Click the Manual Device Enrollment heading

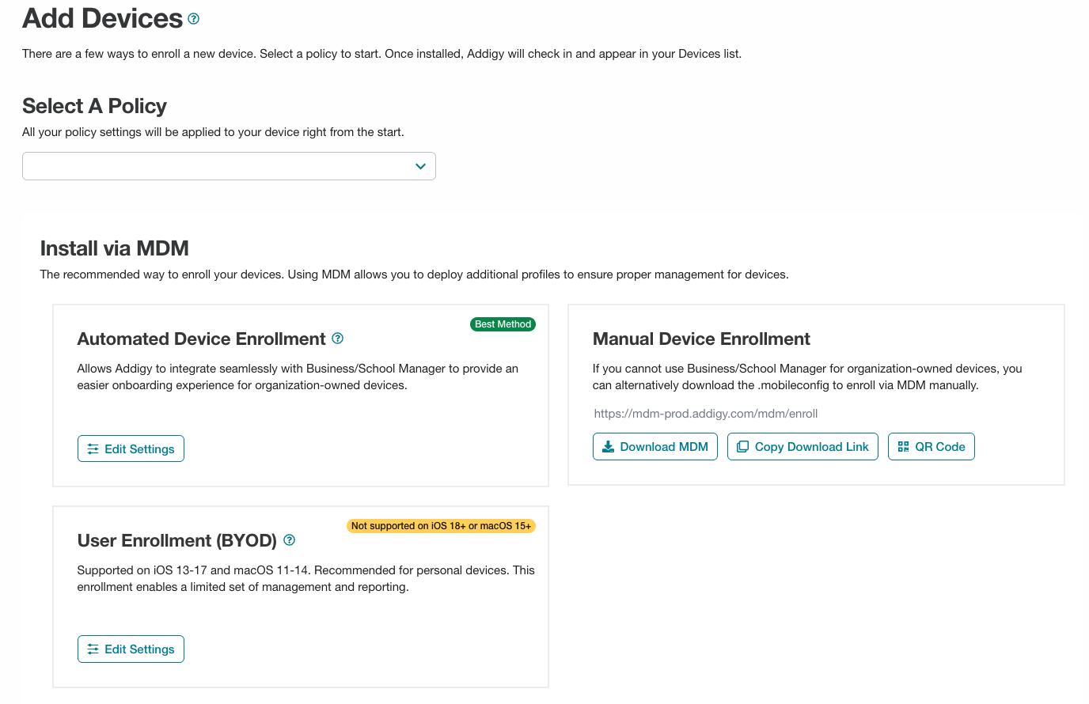tap(701, 339)
